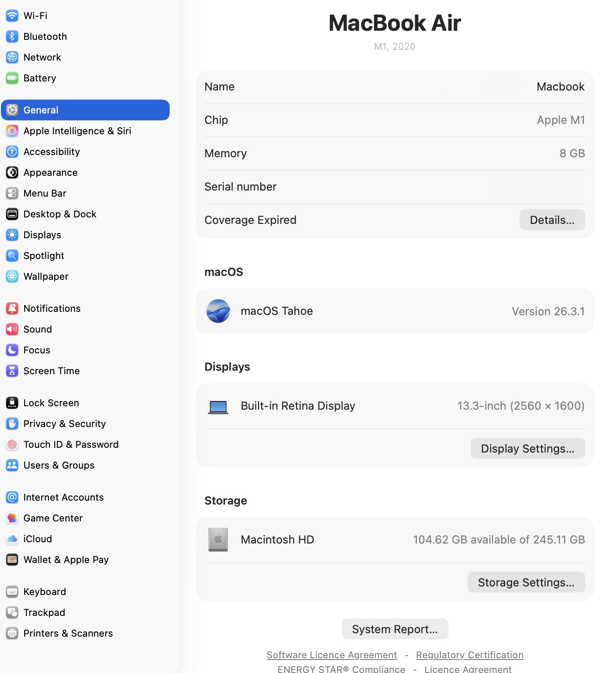Screen dimensions: 600x673
Task: Click the Touch ID fingerprint icon
Action: tap(12, 444)
